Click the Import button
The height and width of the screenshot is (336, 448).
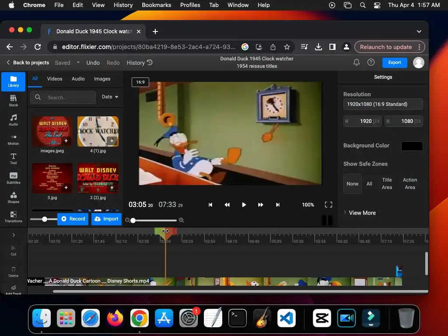pos(106,219)
